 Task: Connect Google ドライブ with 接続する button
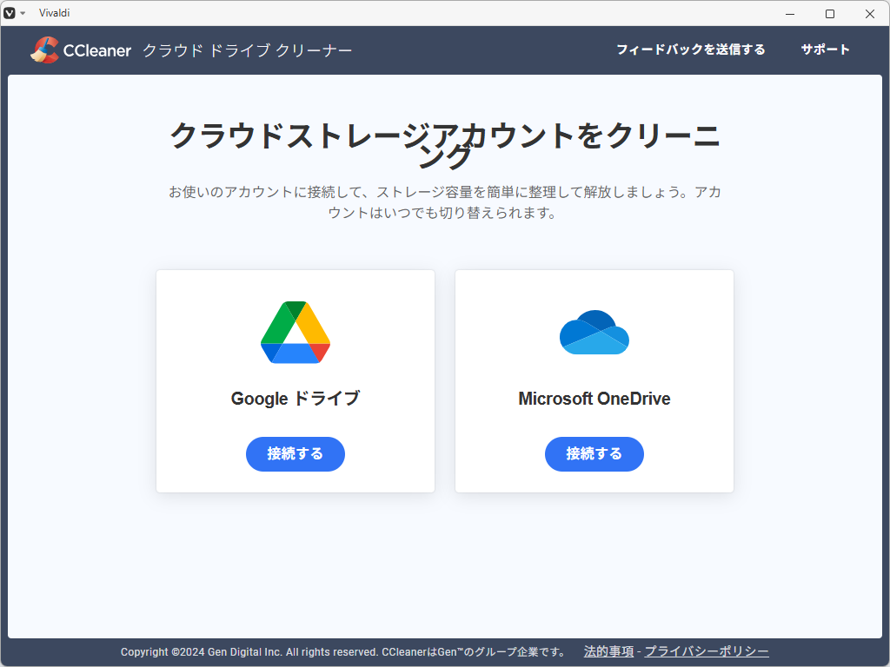coord(296,453)
